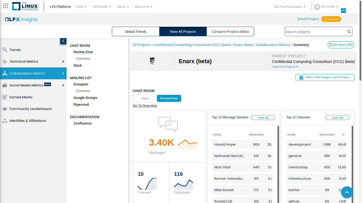
Task: Click the Channels trend chart
Action: pos(147,184)
